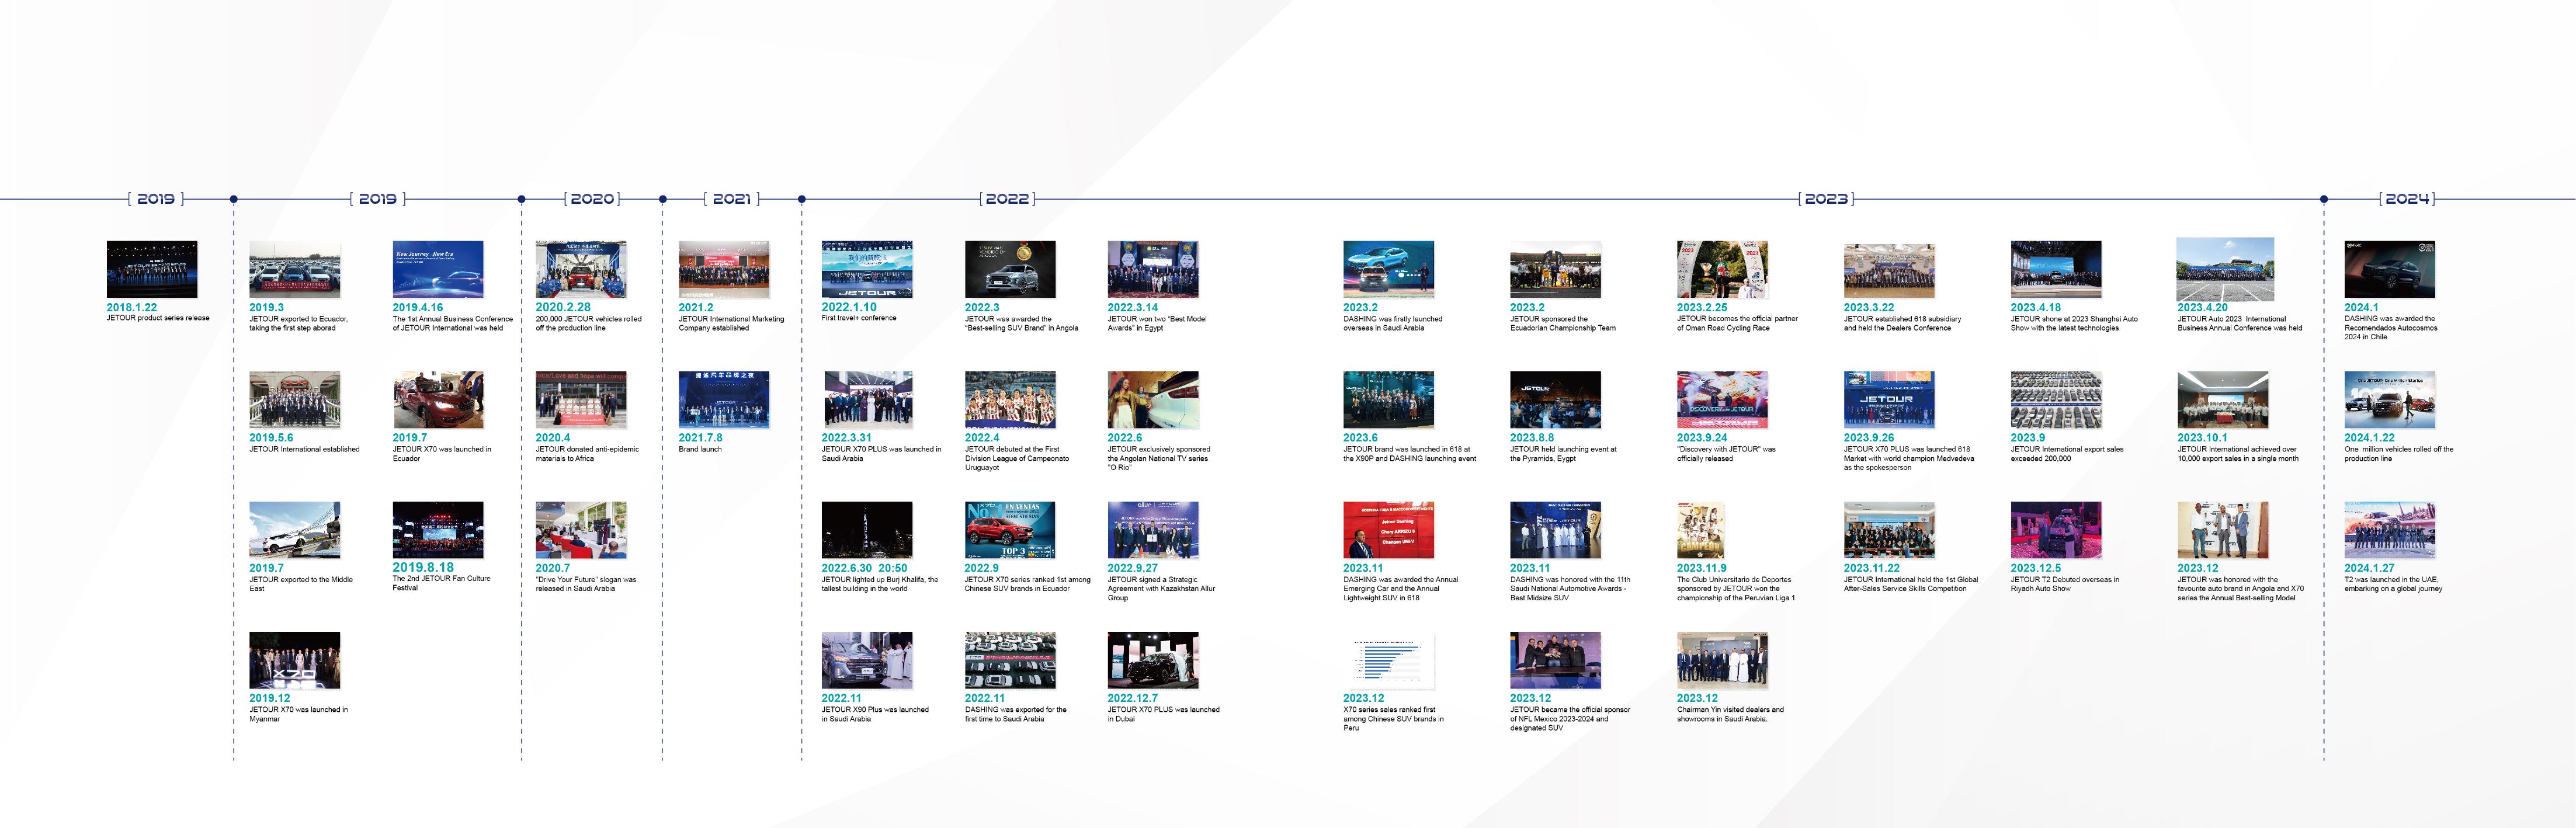Open the 2022.9.27 Kazakhstan Allur agreement photo

click(x=1153, y=530)
